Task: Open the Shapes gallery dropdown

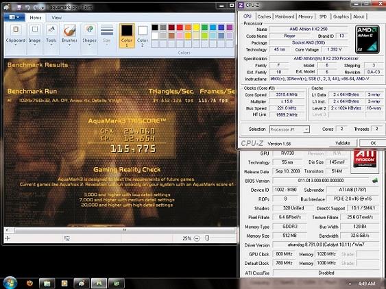Action: 89,45
